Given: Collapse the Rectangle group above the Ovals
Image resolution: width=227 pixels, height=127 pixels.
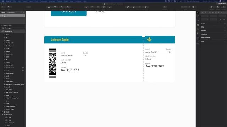Looking at the screenshot, I should 2,115.
